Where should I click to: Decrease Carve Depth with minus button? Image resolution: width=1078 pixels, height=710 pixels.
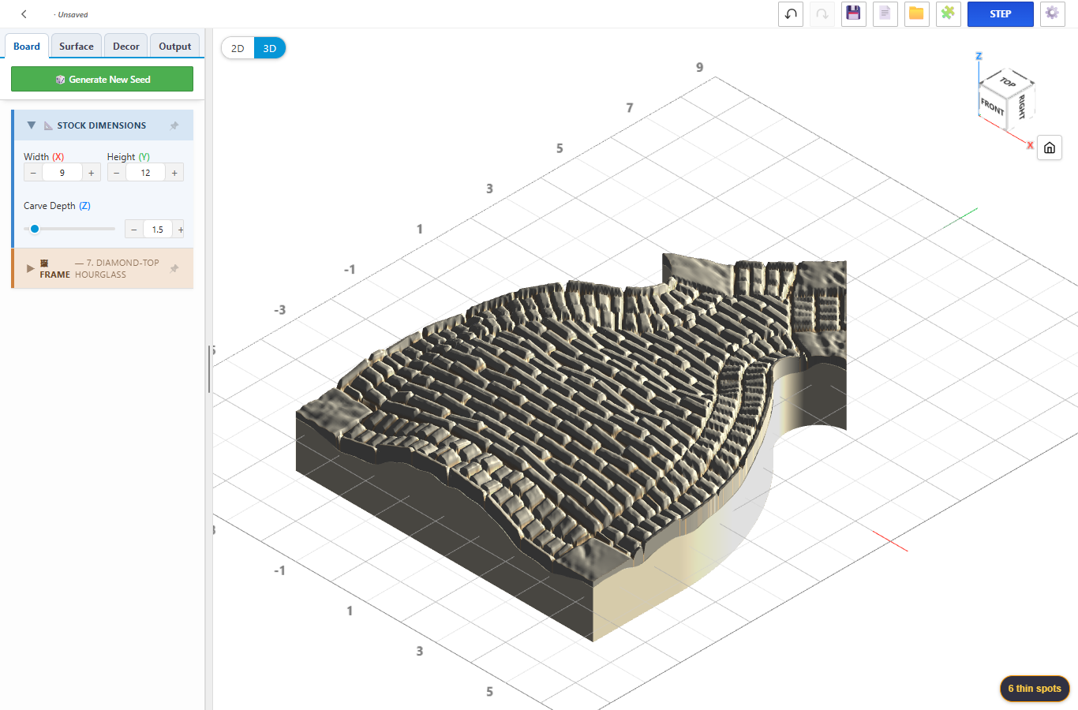(134, 230)
